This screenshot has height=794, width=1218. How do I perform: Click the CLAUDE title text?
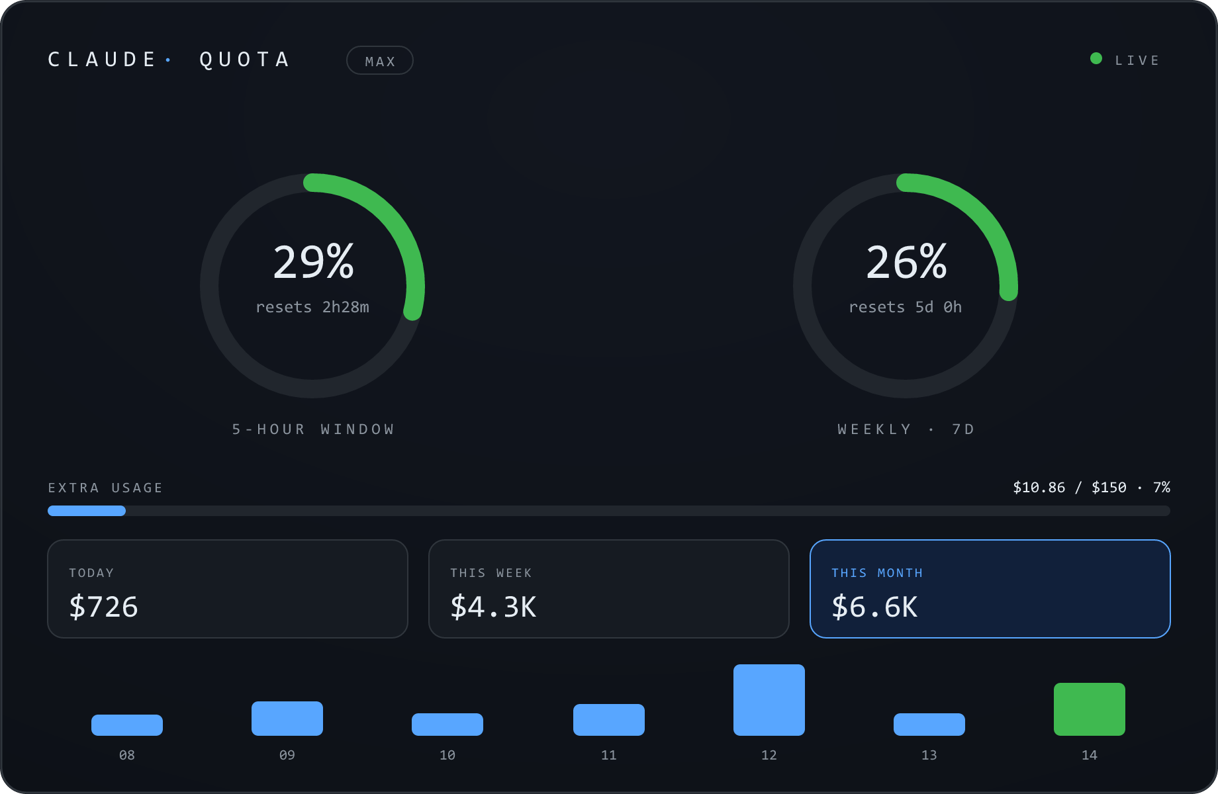102,60
